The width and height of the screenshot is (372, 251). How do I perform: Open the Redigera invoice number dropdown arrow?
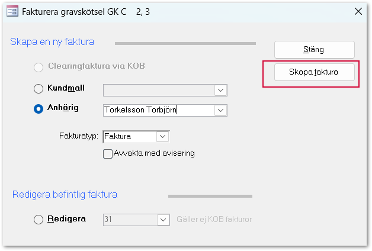coord(163,220)
